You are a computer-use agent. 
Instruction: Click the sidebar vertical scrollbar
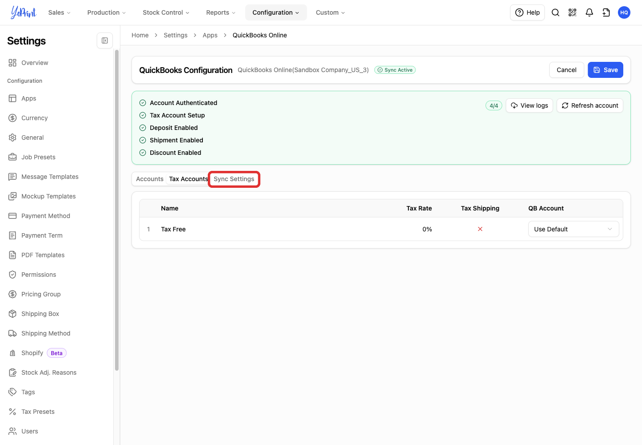click(117, 210)
